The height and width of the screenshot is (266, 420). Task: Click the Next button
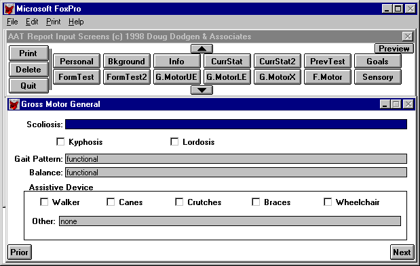[402, 252]
